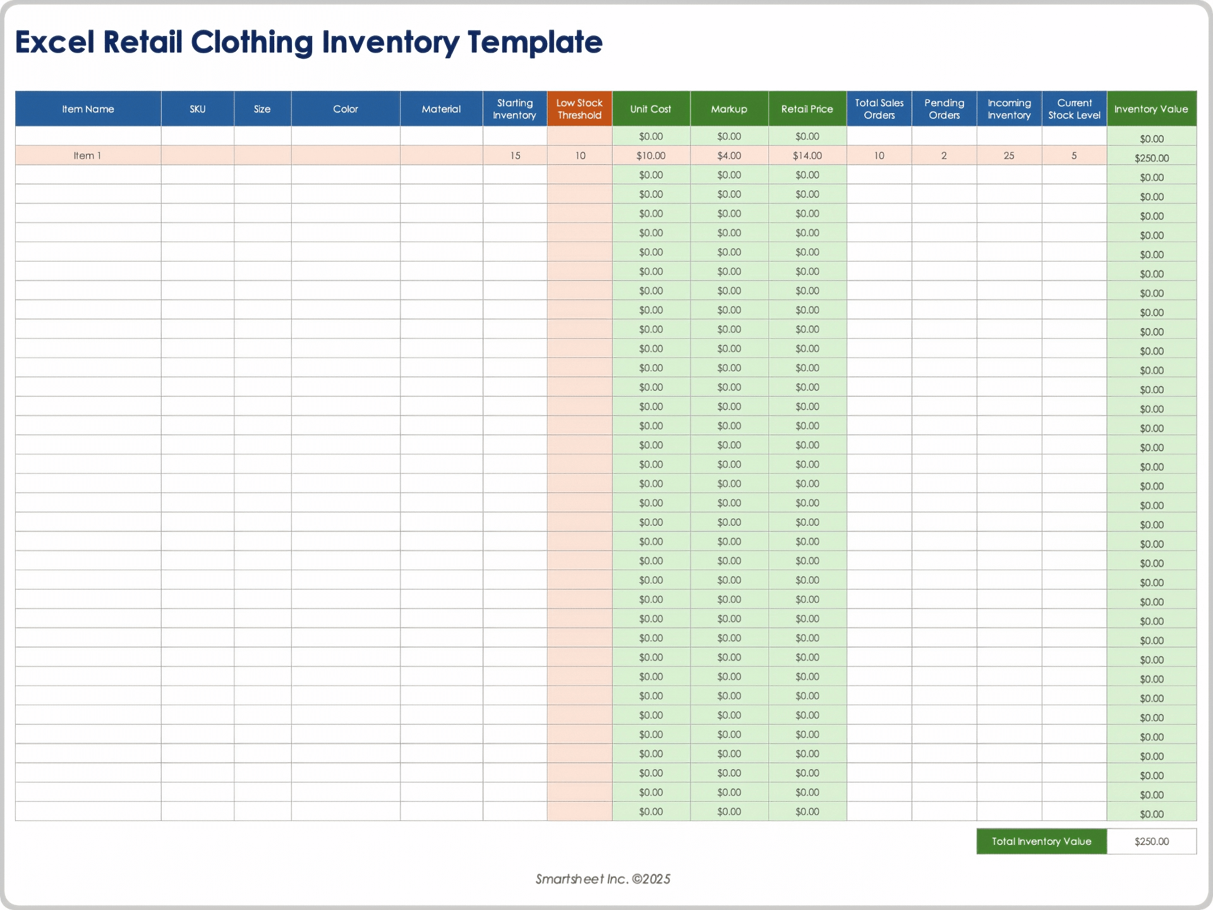This screenshot has height=910, width=1213.
Task: Click the Color column header
Action: [x=345, y=109]
